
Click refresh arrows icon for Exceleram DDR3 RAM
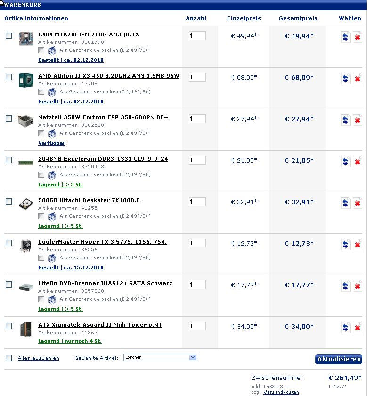[345, 162]
